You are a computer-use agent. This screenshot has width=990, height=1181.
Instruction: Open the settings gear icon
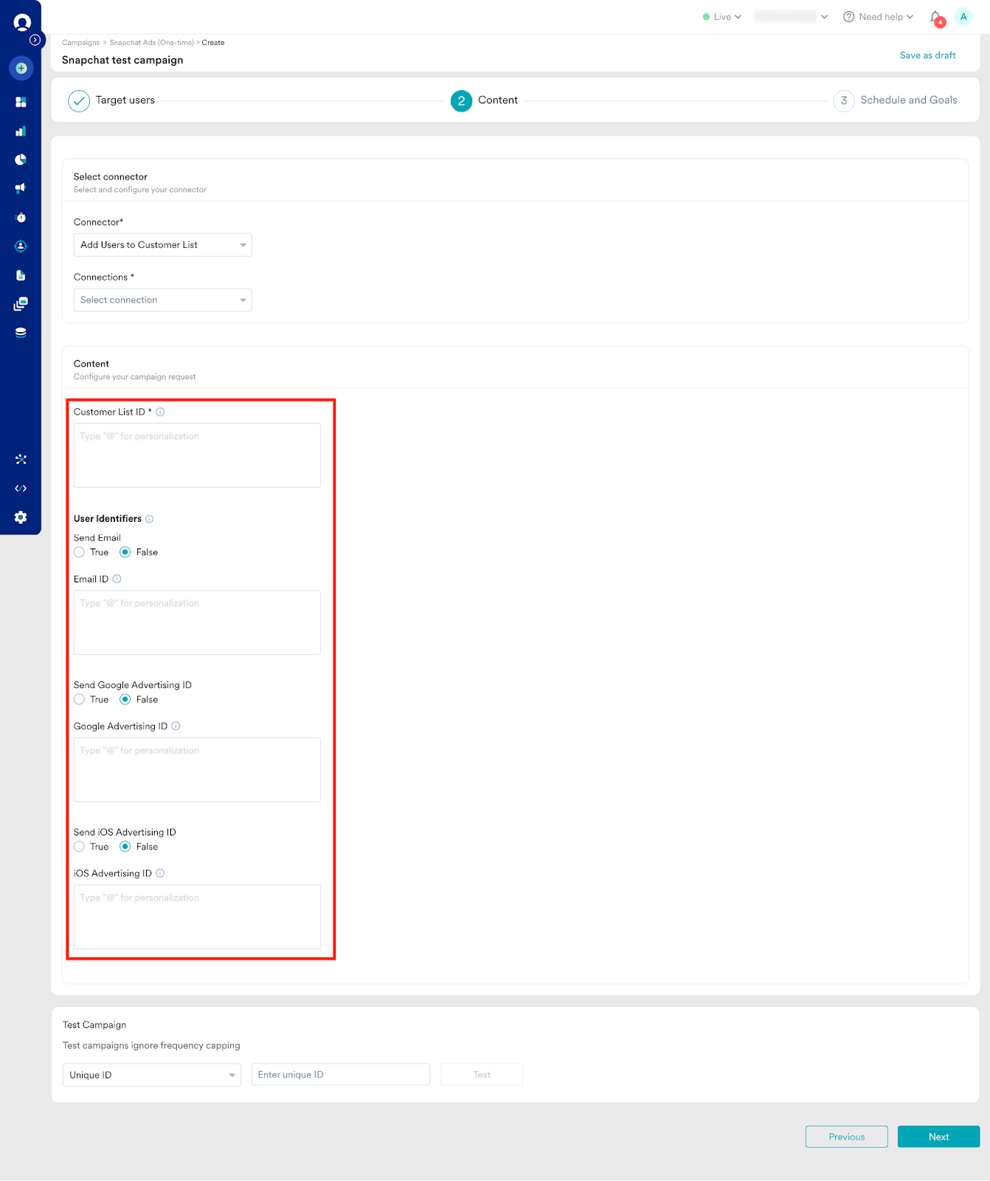21,517
